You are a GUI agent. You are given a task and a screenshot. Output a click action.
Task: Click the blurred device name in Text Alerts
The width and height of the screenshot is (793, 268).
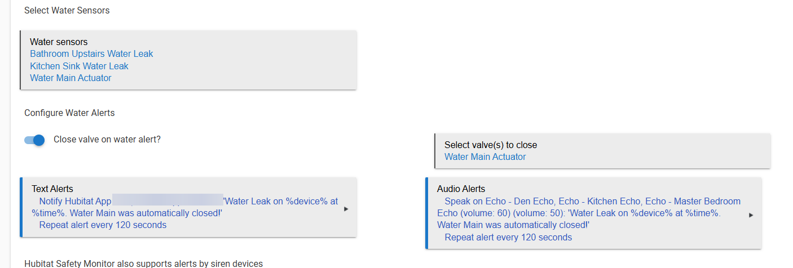[x=168, y=200]
